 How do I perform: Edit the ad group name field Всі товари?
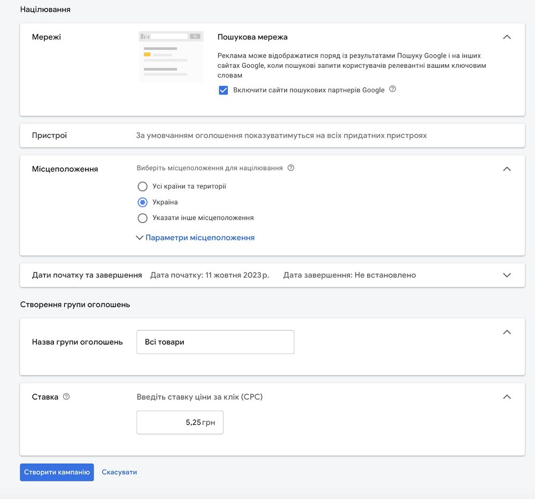[215, 342]
